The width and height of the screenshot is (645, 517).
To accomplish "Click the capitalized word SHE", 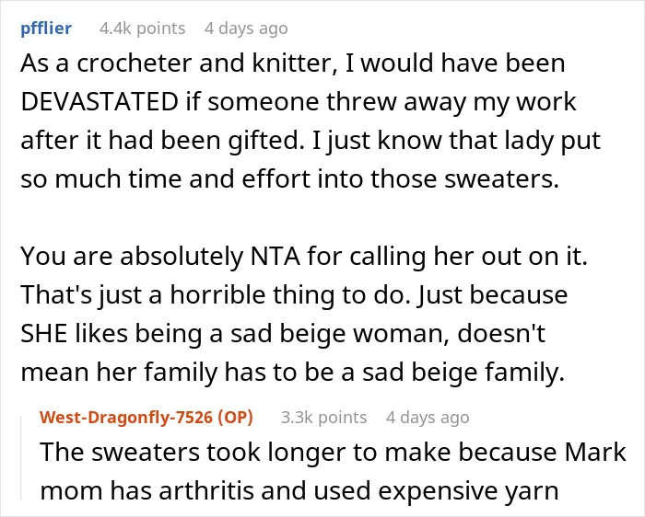I will click(x=44, y=333).
